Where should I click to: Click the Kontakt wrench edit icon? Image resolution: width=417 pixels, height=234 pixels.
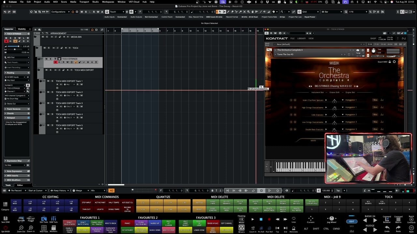pos(269,50)
